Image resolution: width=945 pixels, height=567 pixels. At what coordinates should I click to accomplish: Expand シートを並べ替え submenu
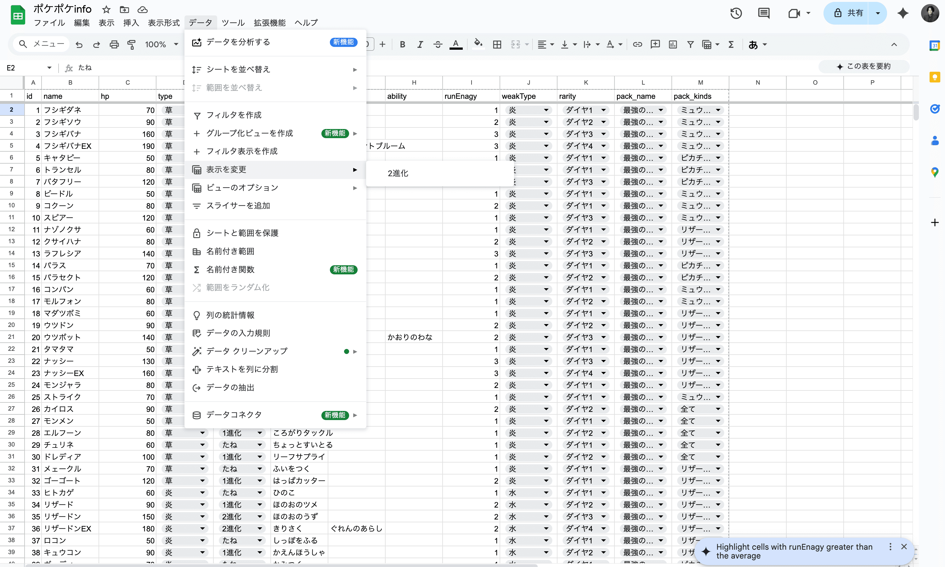tap(275, 70)
